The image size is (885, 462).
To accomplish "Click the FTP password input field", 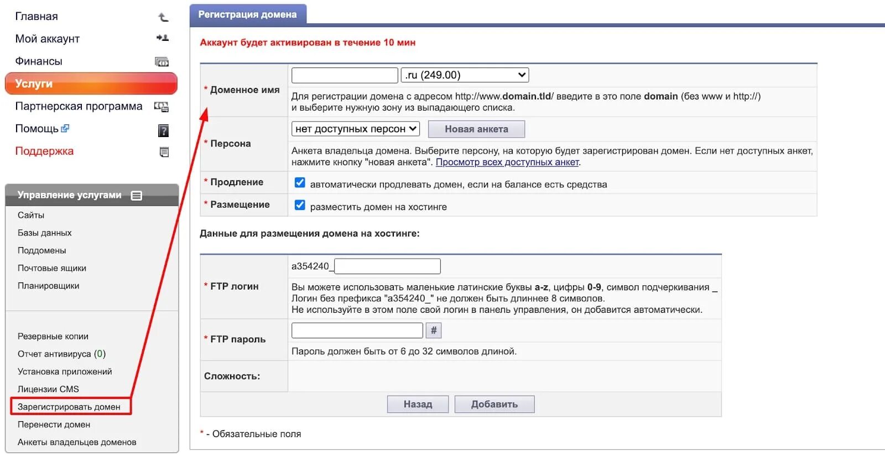I will click(357, 330).
